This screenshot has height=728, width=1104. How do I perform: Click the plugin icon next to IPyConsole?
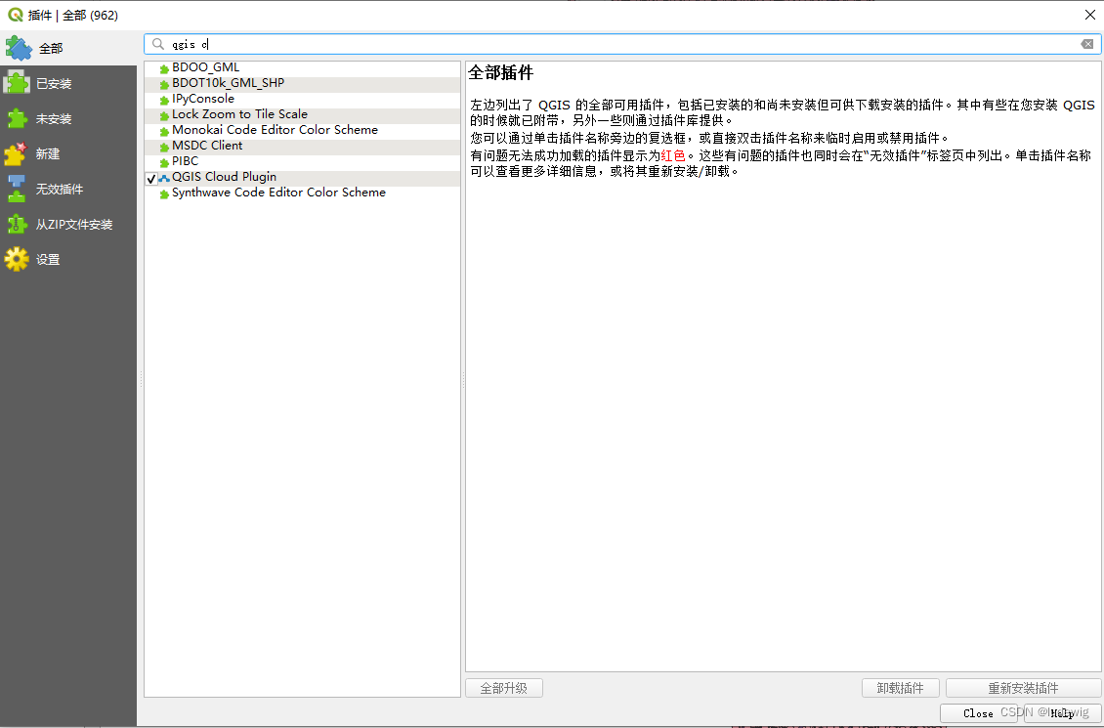(164, 100)
